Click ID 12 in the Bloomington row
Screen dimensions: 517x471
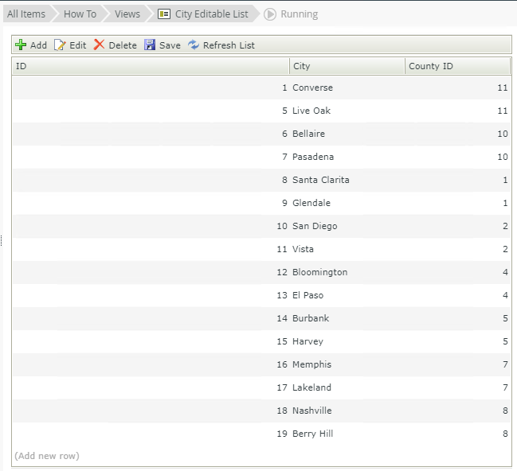point(282,272)
